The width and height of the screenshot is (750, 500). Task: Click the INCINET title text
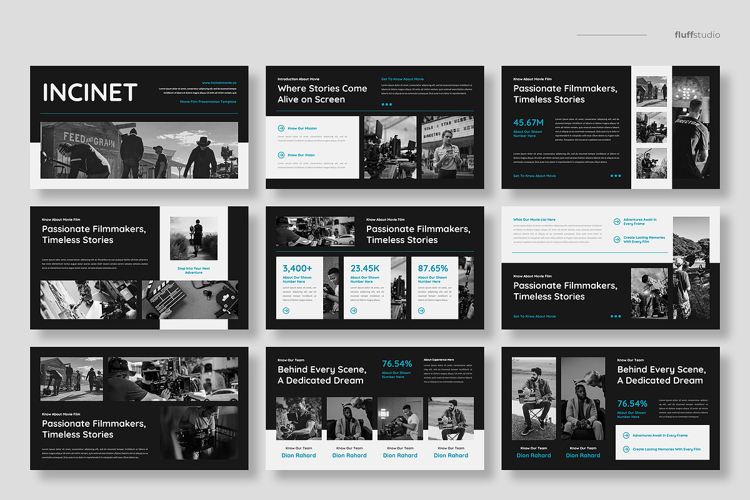pos(90,92)
